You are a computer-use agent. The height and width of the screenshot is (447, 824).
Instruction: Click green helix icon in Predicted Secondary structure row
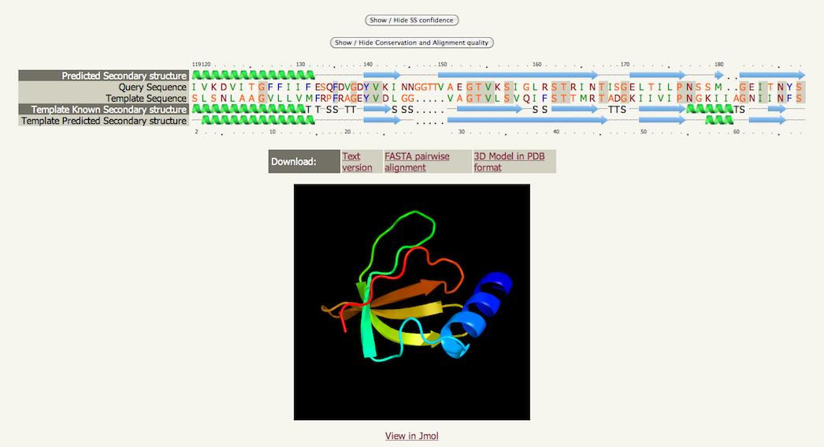[x=253, y=75]
